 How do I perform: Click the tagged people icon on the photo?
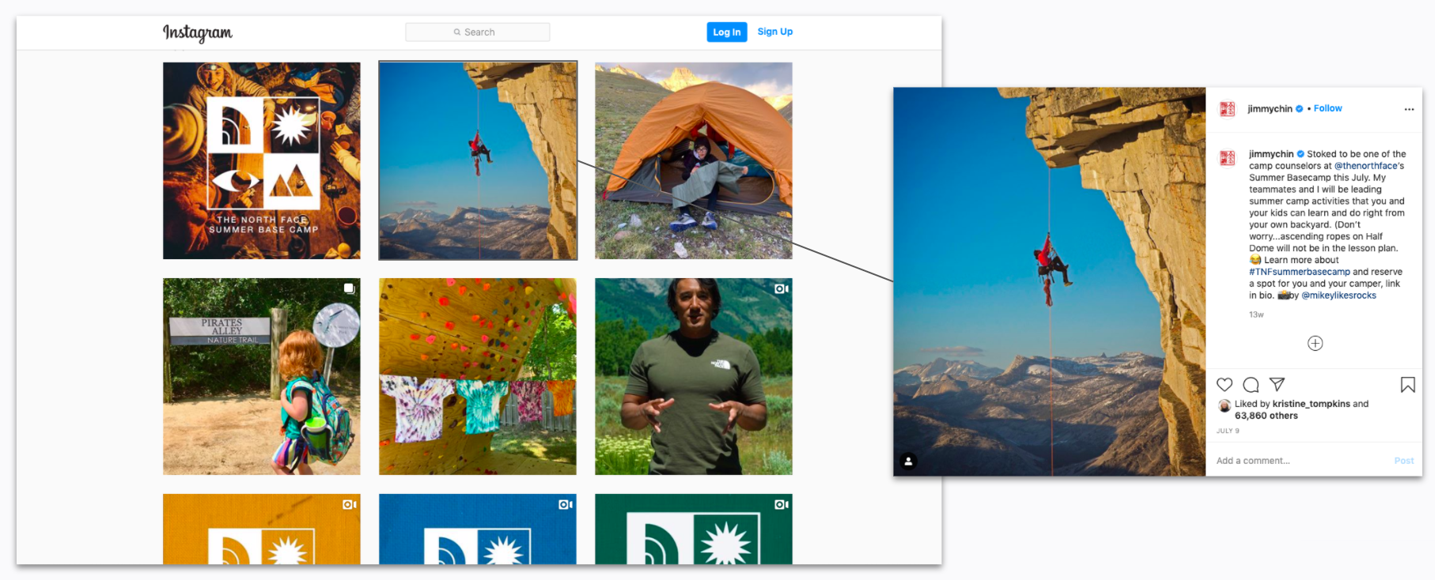pos(908,461)
